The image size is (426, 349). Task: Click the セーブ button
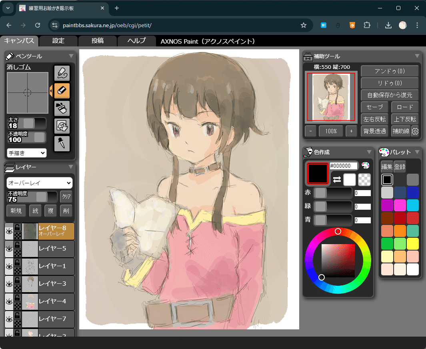click(x=375, y=107)
